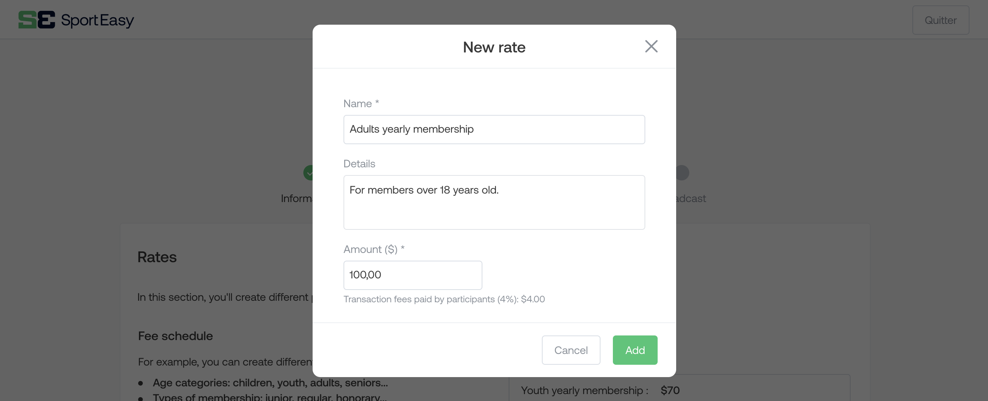Focus the Amount field showing 100,00
The width and height of the screenshot is (988, 401).
point(413,275)
